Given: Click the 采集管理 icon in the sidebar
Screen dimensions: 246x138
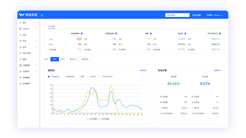Looking at the screenshot, I should 21,65.
